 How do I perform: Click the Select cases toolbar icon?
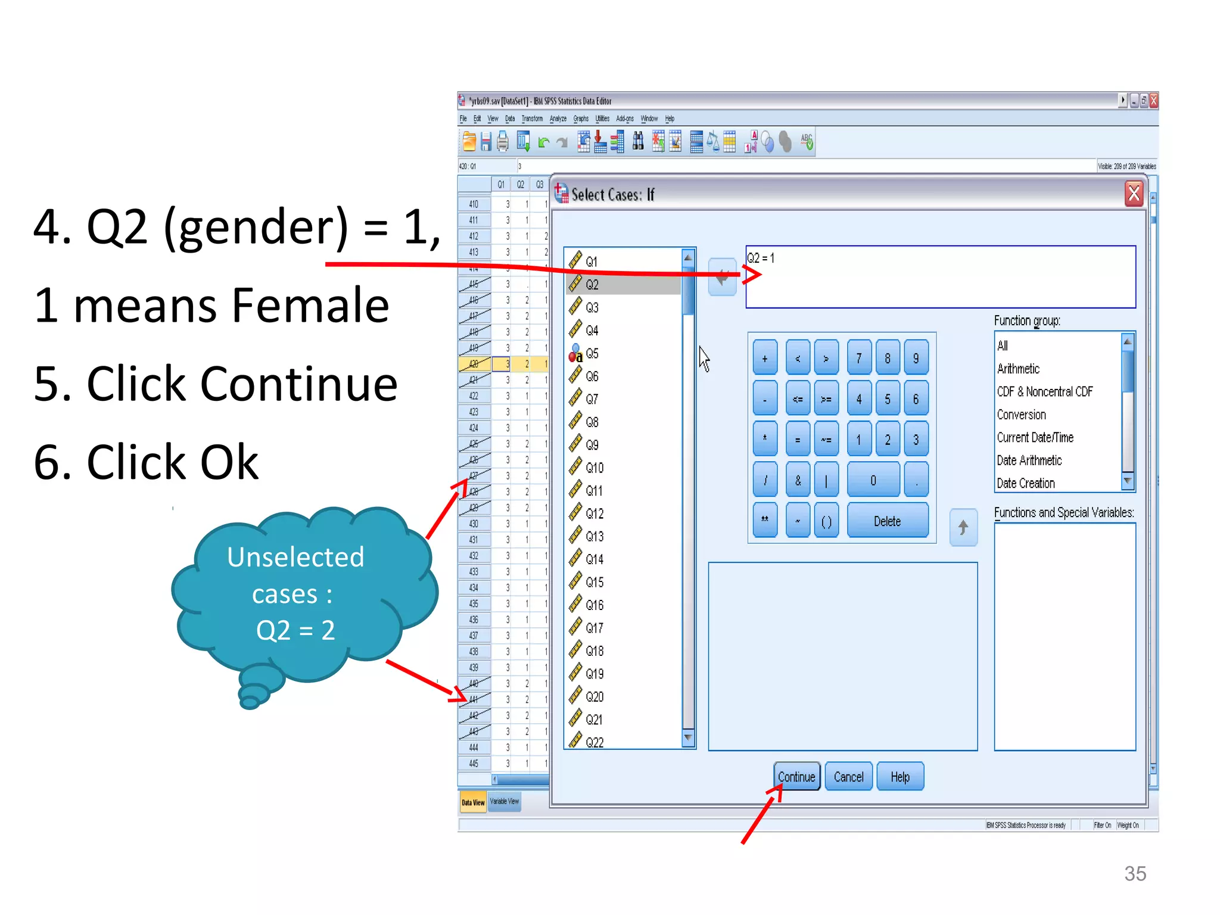click(x=730, y=141)
